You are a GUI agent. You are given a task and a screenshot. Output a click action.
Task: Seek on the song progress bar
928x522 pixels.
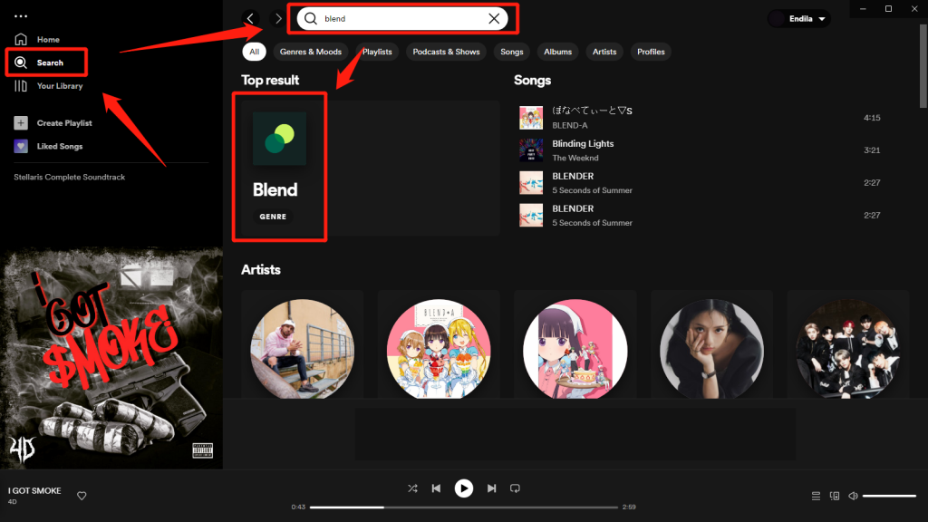click(463, 507)
